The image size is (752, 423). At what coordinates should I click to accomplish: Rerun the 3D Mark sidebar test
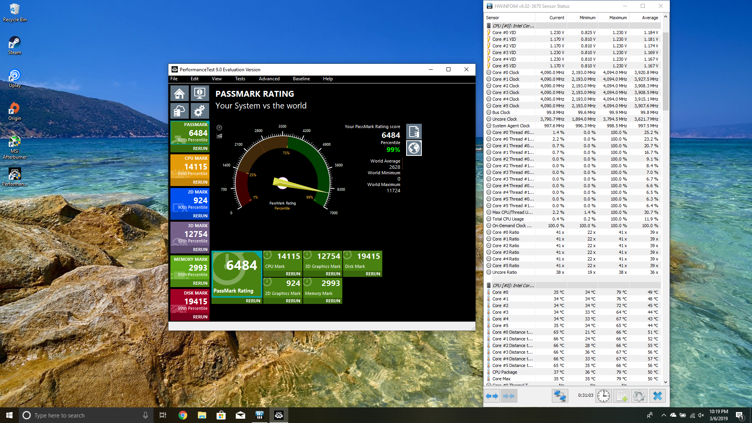click(x=200, y=249)
